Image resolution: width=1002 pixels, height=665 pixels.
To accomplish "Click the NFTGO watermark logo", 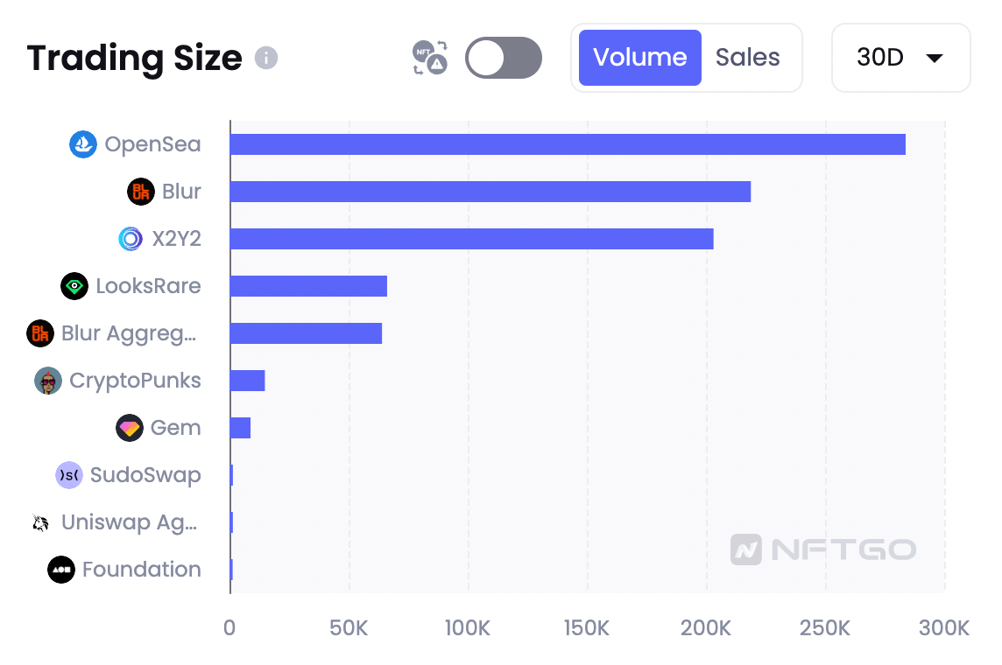I will tap(823, 549).
